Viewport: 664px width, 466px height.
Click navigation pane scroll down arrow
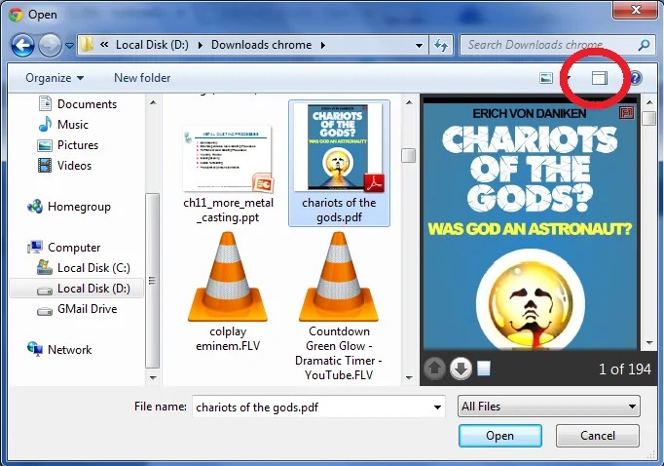pyautogui.click(x=153, y=377)
